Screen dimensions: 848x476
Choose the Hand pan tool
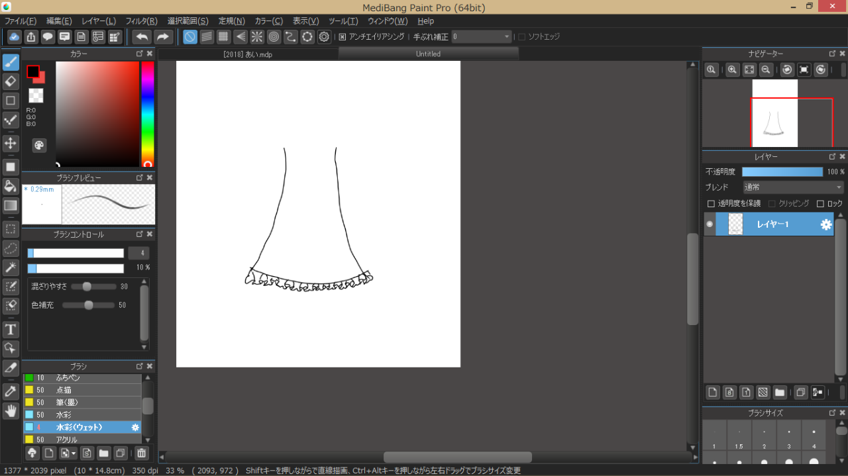pos(11,411)
